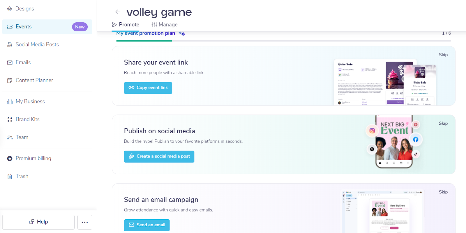Image resolution: width=466 pixels, height=233 pixels.
Task: Click the Next Big Event phone preview image
Action: pyautogui.click(x=394, y=141)
